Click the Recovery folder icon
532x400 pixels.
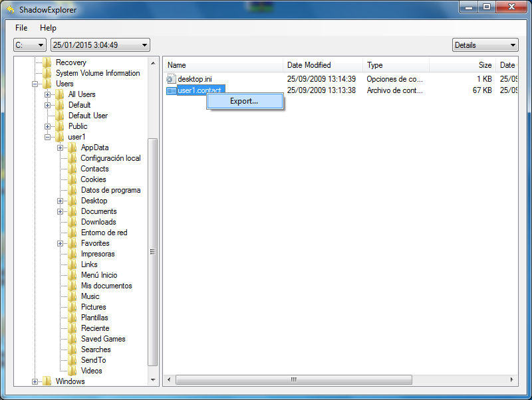pos(47,62)
